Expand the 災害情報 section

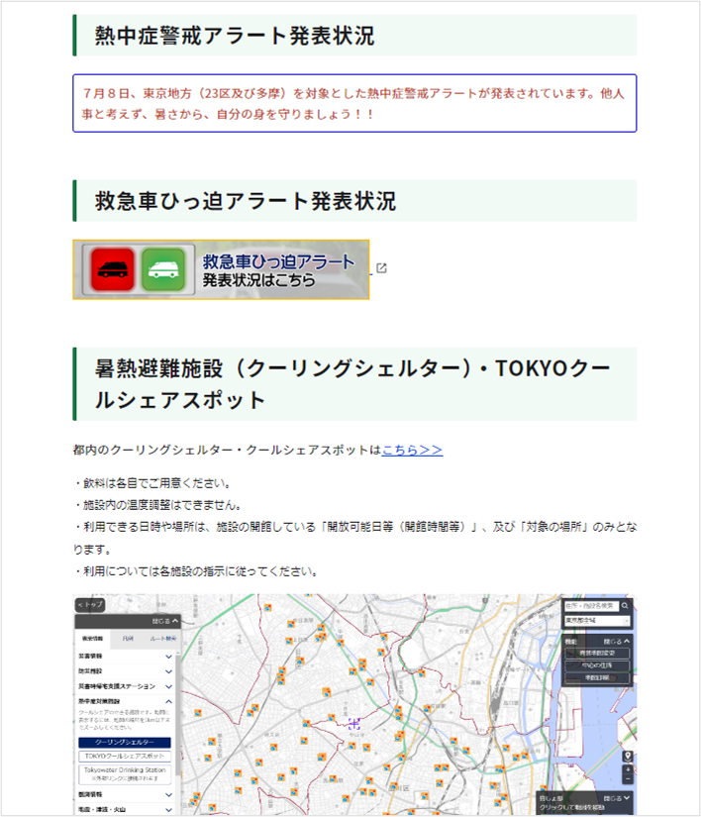125,657
